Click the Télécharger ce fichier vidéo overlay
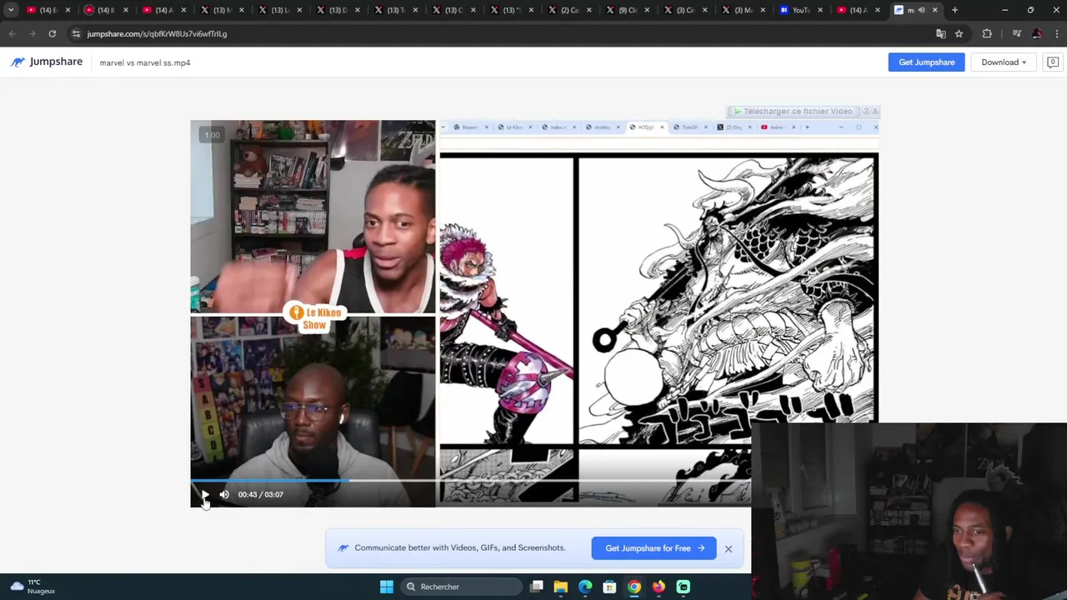 pos(793,111)
